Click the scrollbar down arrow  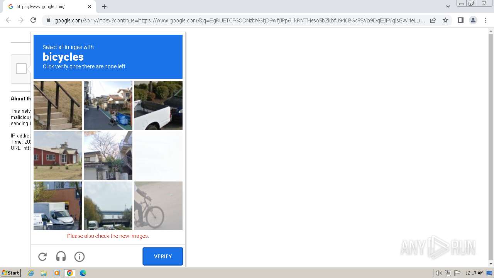tap(491, 264)
